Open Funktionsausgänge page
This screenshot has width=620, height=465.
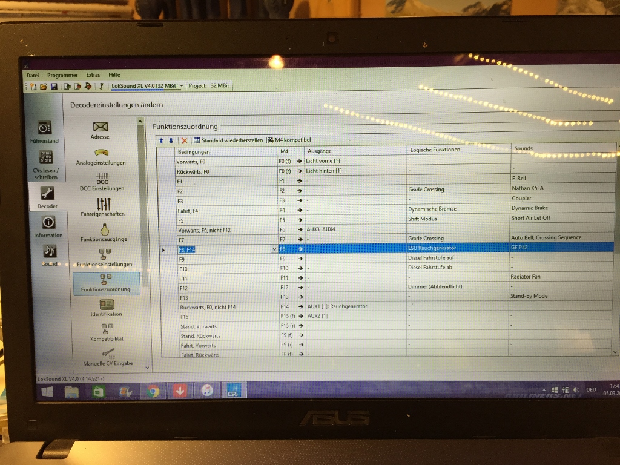[104, 232]
